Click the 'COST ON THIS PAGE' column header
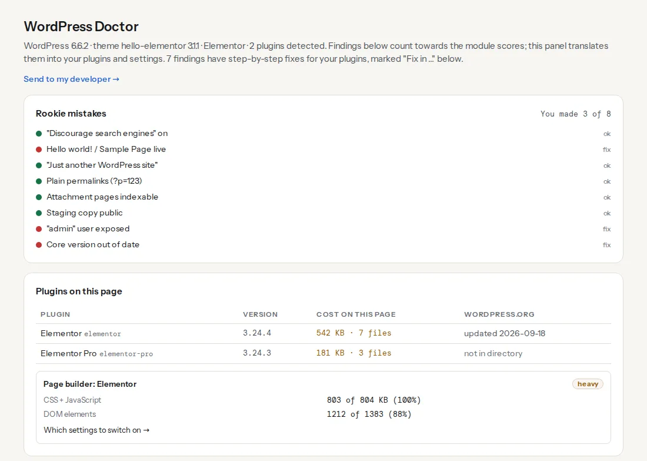Image resolution: width=647 pixels, height=461 pixels. [x=356, y=314]
